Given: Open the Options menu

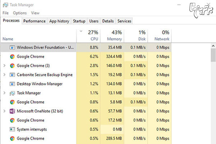Looking at the screenshot, I should coord(20,13).
